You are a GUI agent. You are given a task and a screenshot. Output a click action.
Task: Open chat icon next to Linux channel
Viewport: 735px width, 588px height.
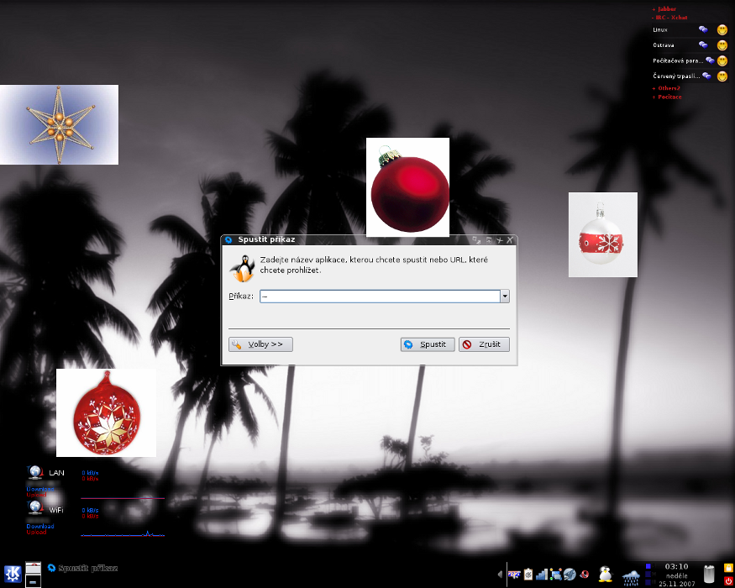pyautogui.click(x=703, y=29)
